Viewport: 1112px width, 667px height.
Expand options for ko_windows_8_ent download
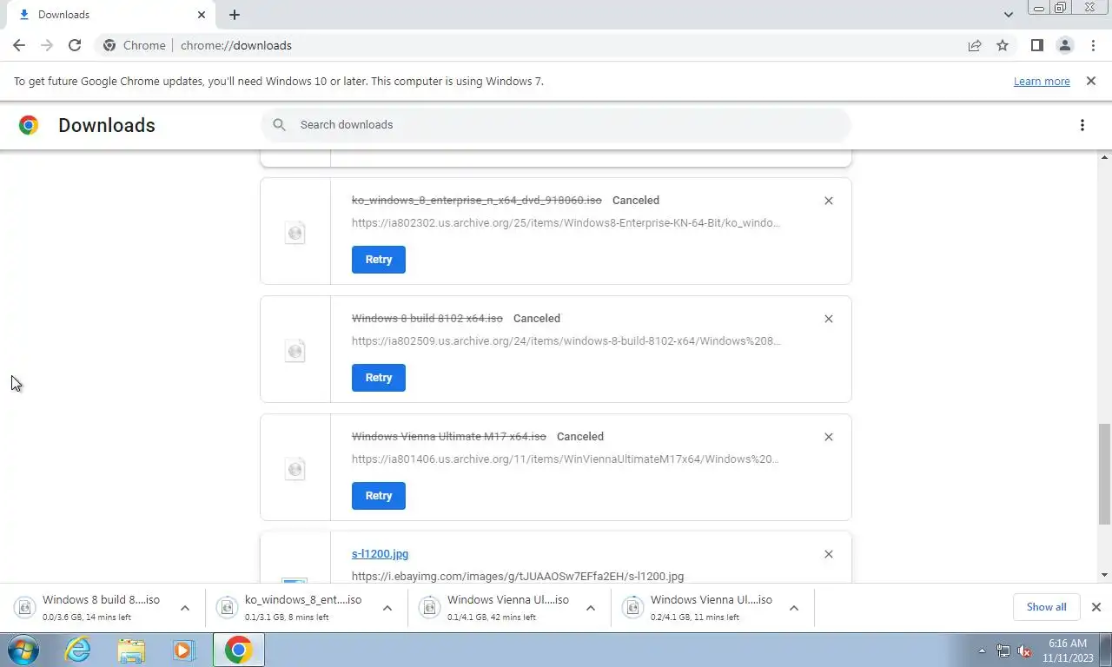[387, 608]
